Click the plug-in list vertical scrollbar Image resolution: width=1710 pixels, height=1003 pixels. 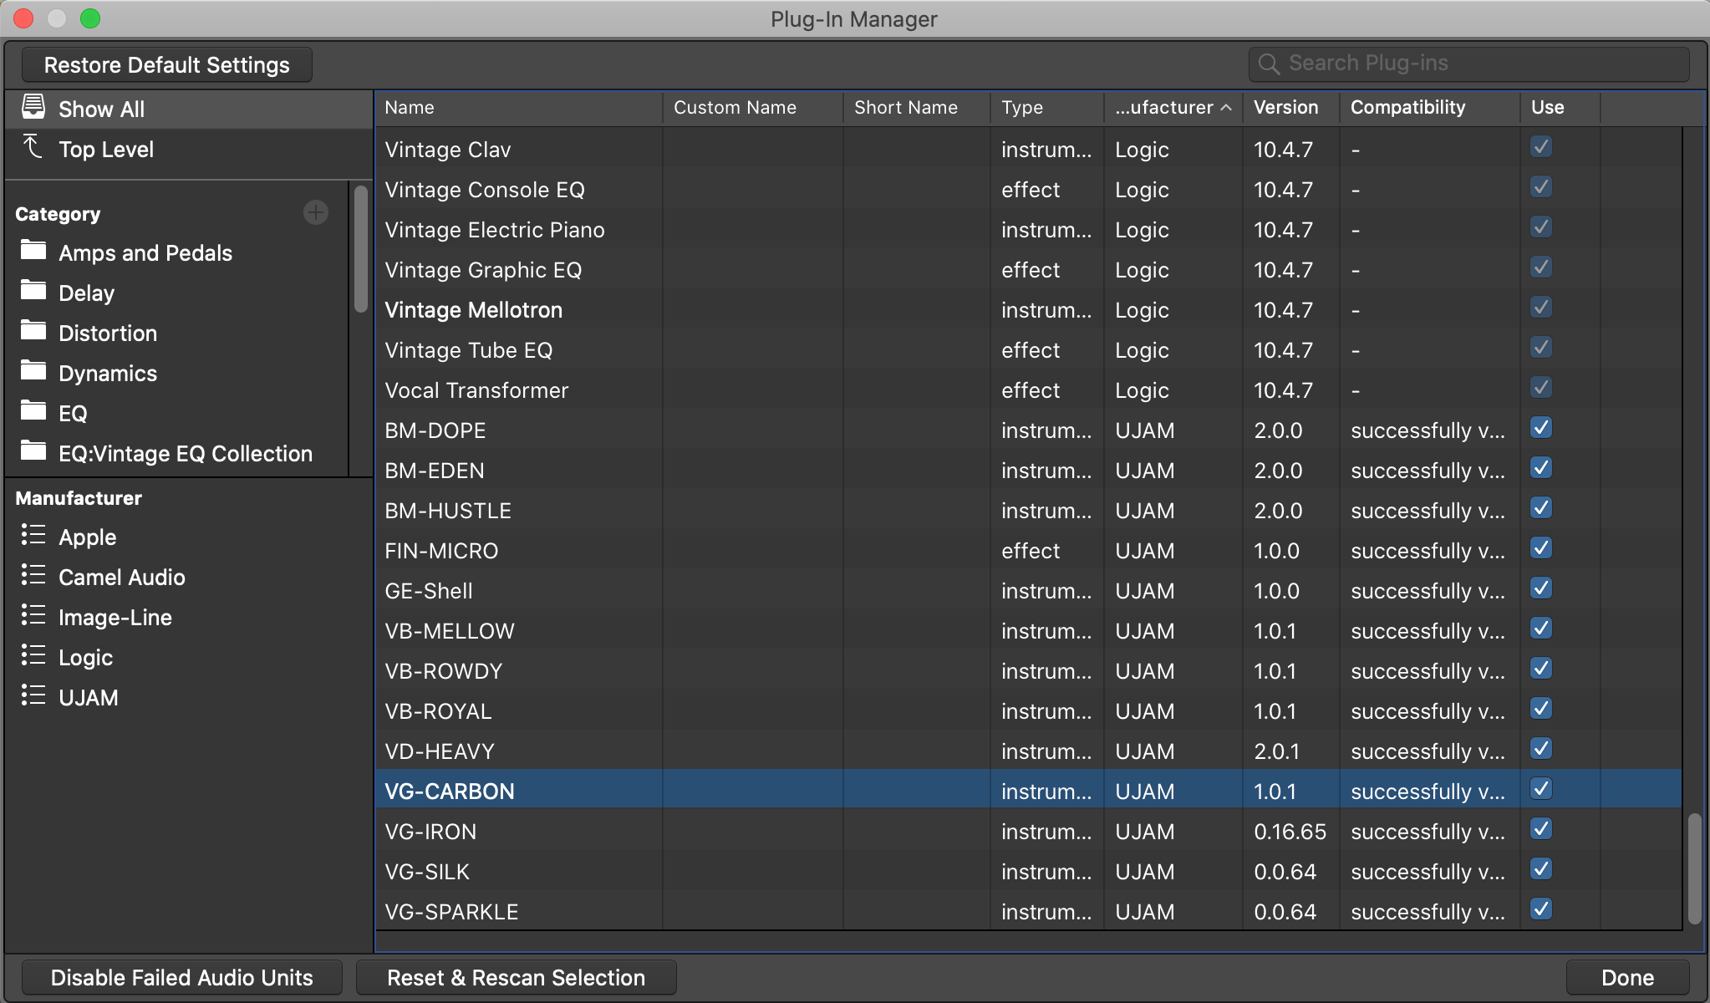coord(1694,868)
